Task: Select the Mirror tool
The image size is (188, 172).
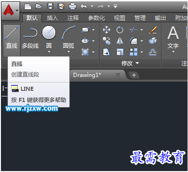Action: point(120,41)
